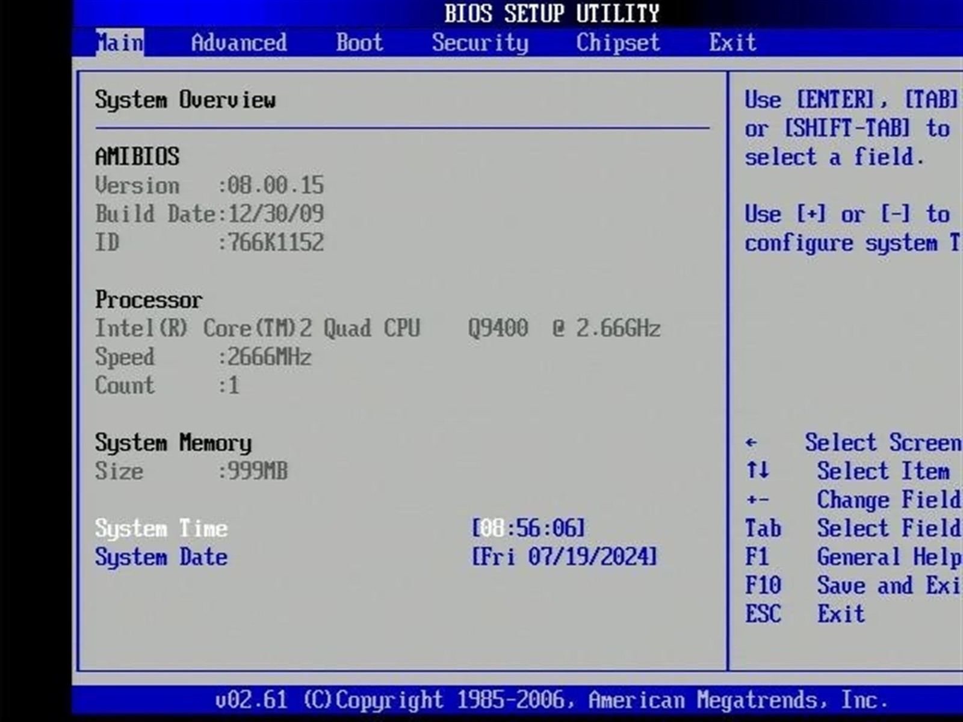963x722 pixels.
Task: Click the ID :766K1152 line
Action: [209, 242]
